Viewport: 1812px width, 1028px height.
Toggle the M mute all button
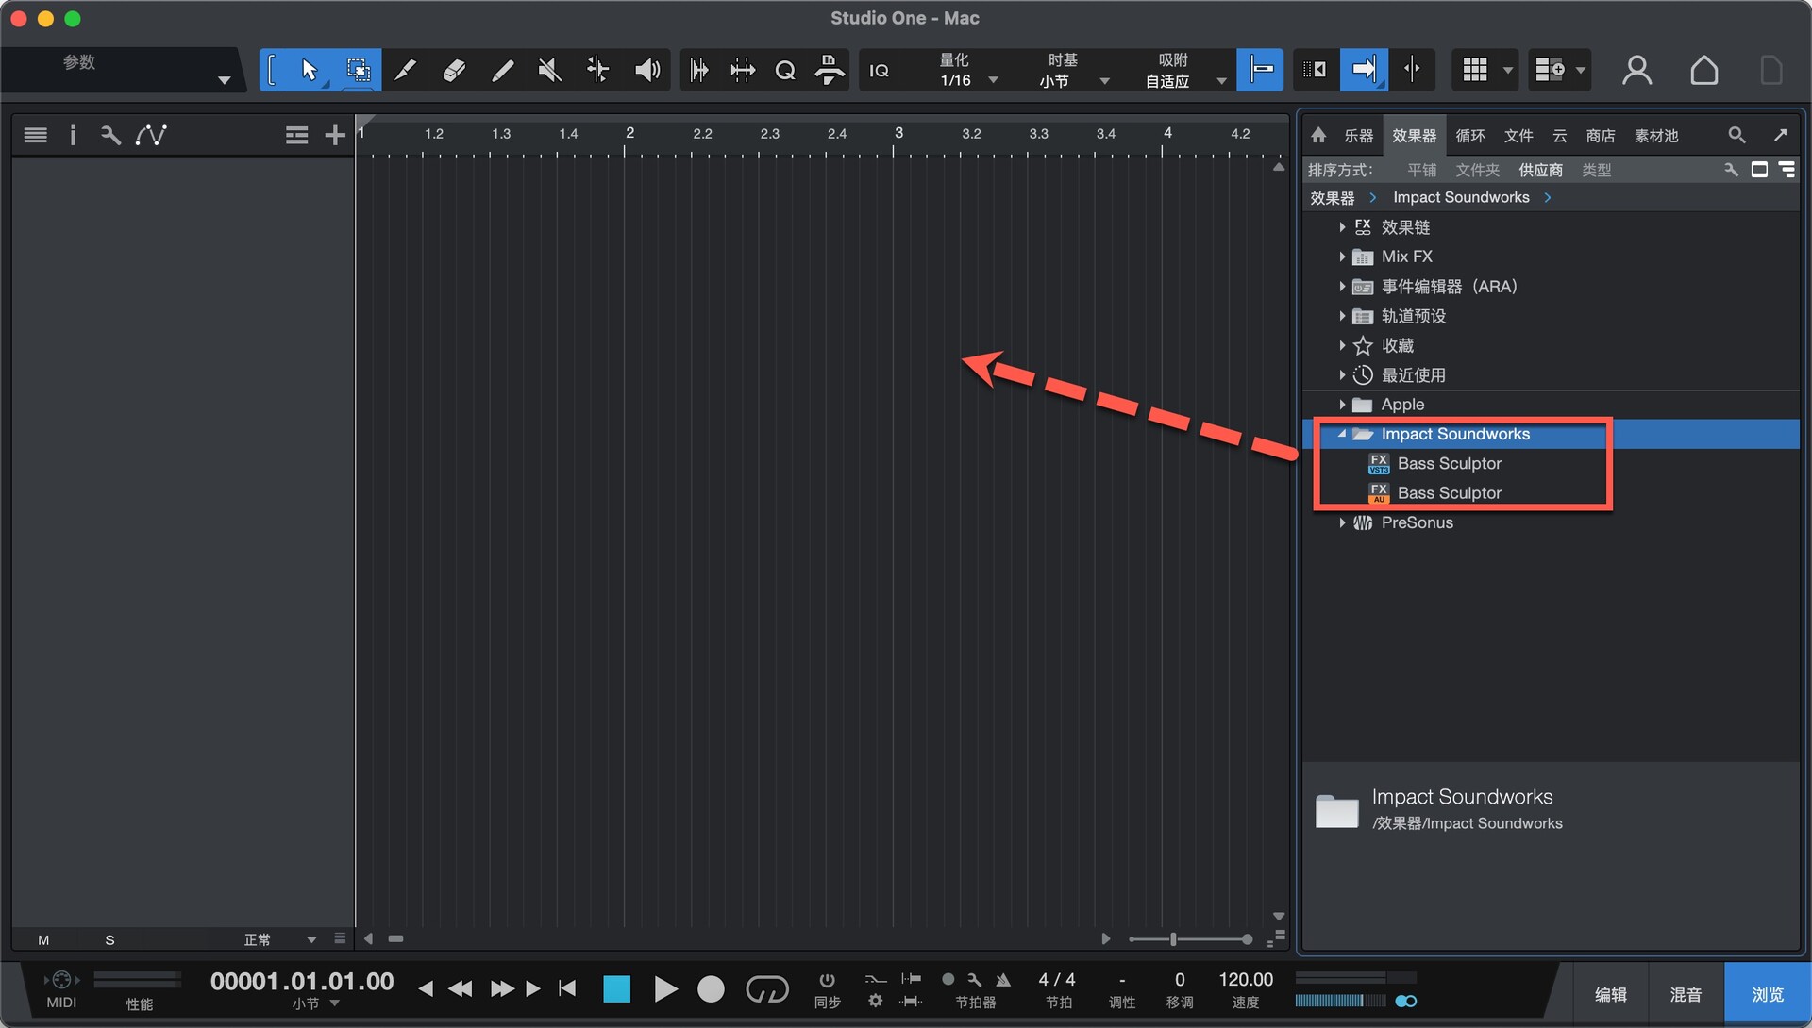pos(43,940)
